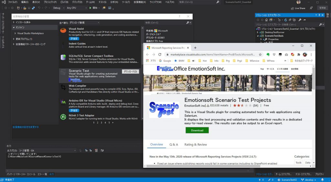The height and width of the screenshot is (182, 331).
Task: Click the star rating on Scenario Test page
Action: tap(242, 105)
